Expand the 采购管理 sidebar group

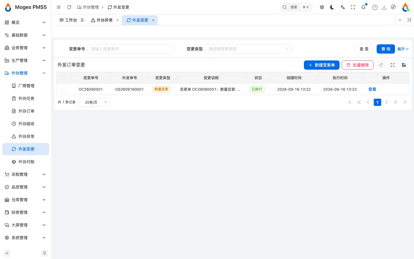click(26, 174)
